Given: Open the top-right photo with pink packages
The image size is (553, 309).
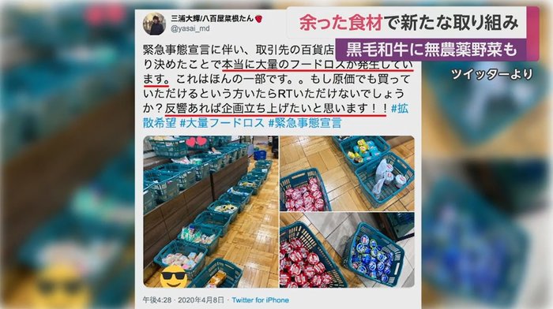Looking at the screenshot, I should click(x=347, y=173).
